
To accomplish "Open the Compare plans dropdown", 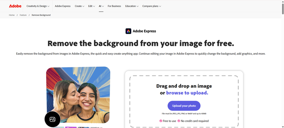I will [151, 6].
